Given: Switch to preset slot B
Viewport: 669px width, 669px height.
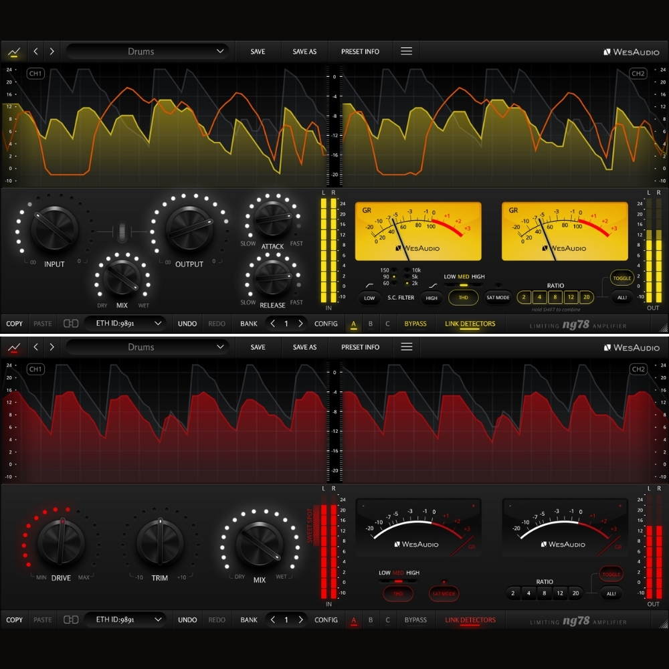Looking at the screenshot, I should click(370, 323).
